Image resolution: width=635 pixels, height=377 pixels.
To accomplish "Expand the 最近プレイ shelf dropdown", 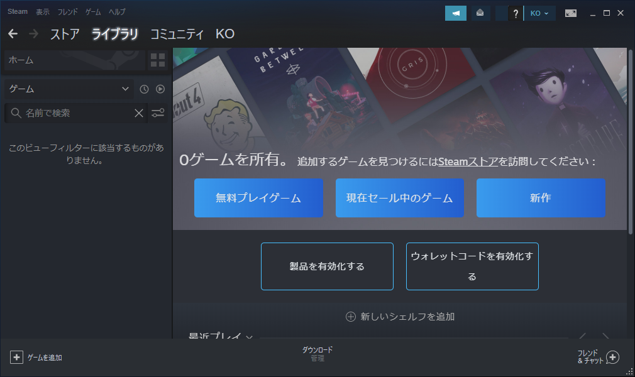I will click(250, 337).
